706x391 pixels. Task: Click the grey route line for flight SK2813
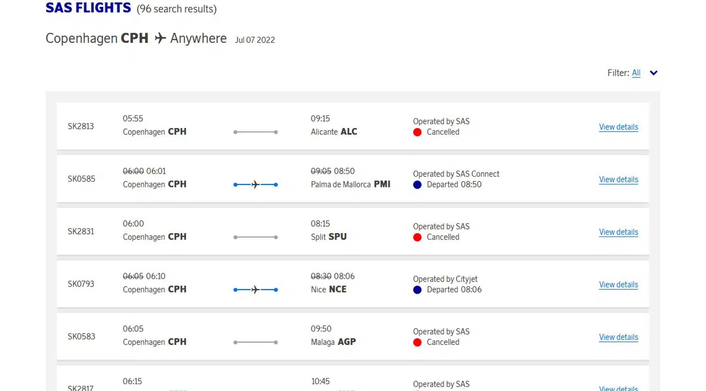tap(255, 132)
